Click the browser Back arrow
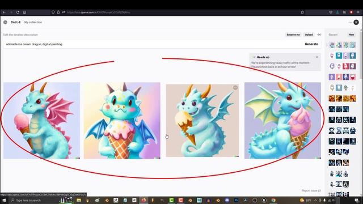Screen dimensions: 363x204 click(x=4, y=12)
